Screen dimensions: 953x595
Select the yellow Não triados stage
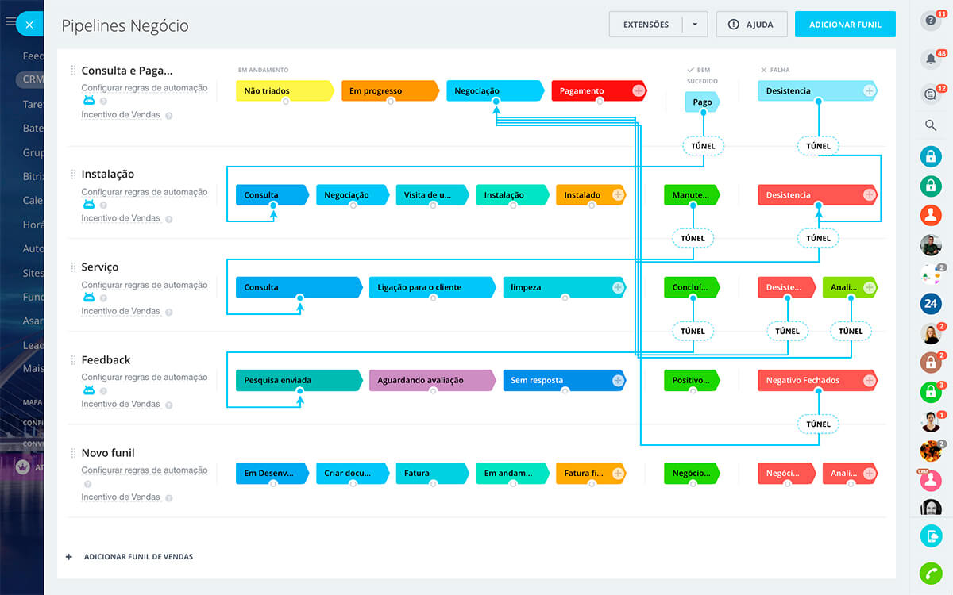click(284, 91)
